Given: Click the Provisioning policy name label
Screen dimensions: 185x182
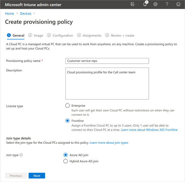Looking at the screenshot, I should (23, 61).
